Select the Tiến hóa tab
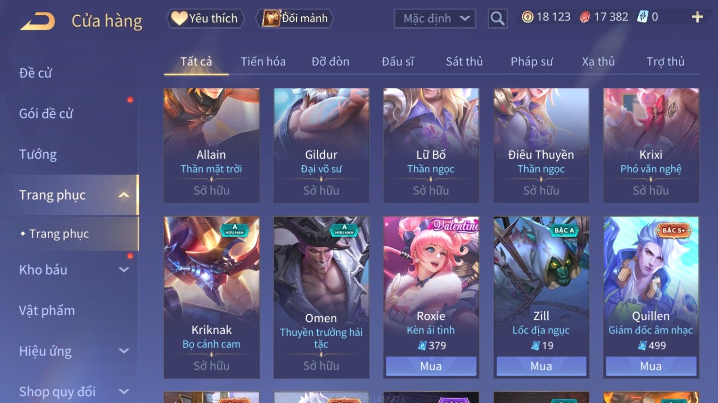This screenshot has width=718, height=403. point(263,62)
